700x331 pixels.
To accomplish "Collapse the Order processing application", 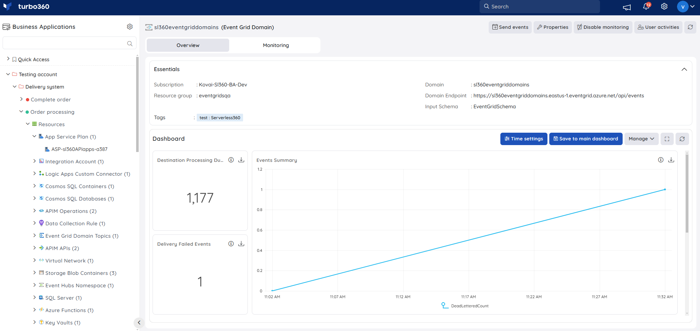I will coord(21,112).
